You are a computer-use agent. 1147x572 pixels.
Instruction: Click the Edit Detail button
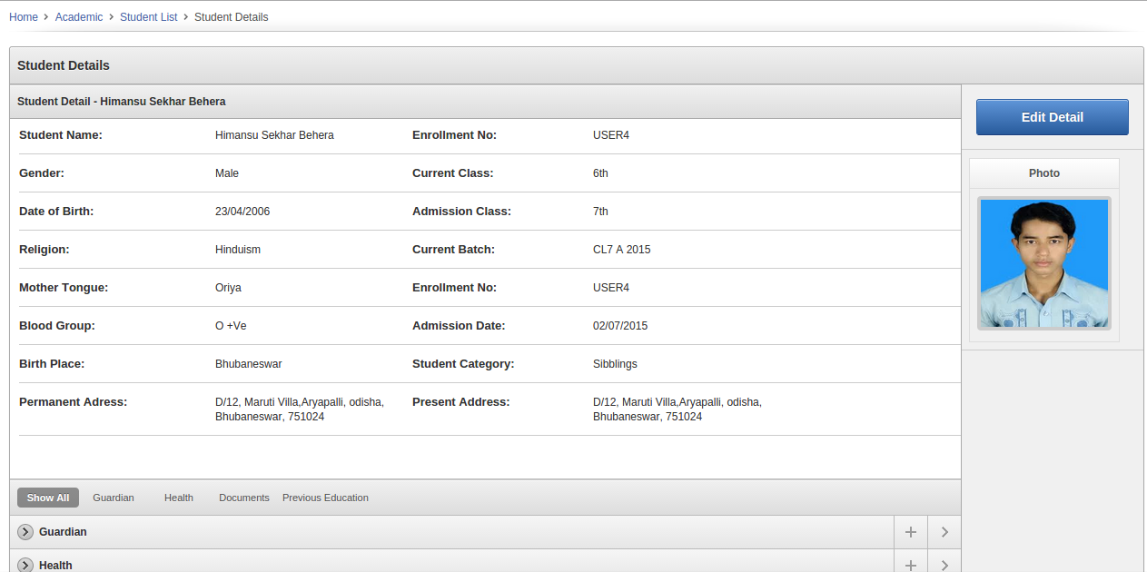point(1052,117)
